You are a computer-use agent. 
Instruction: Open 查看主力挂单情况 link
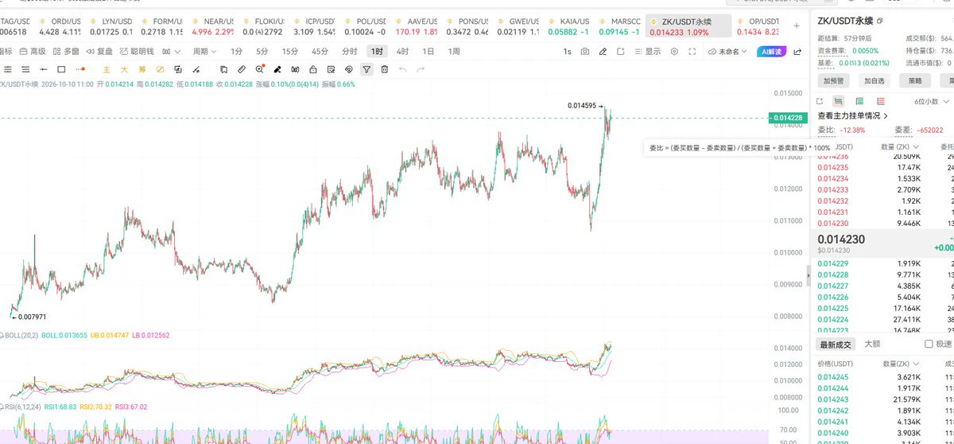tap(853, 115)
